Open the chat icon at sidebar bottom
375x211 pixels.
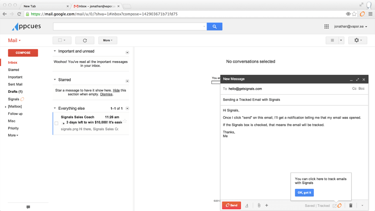[28, 207]
